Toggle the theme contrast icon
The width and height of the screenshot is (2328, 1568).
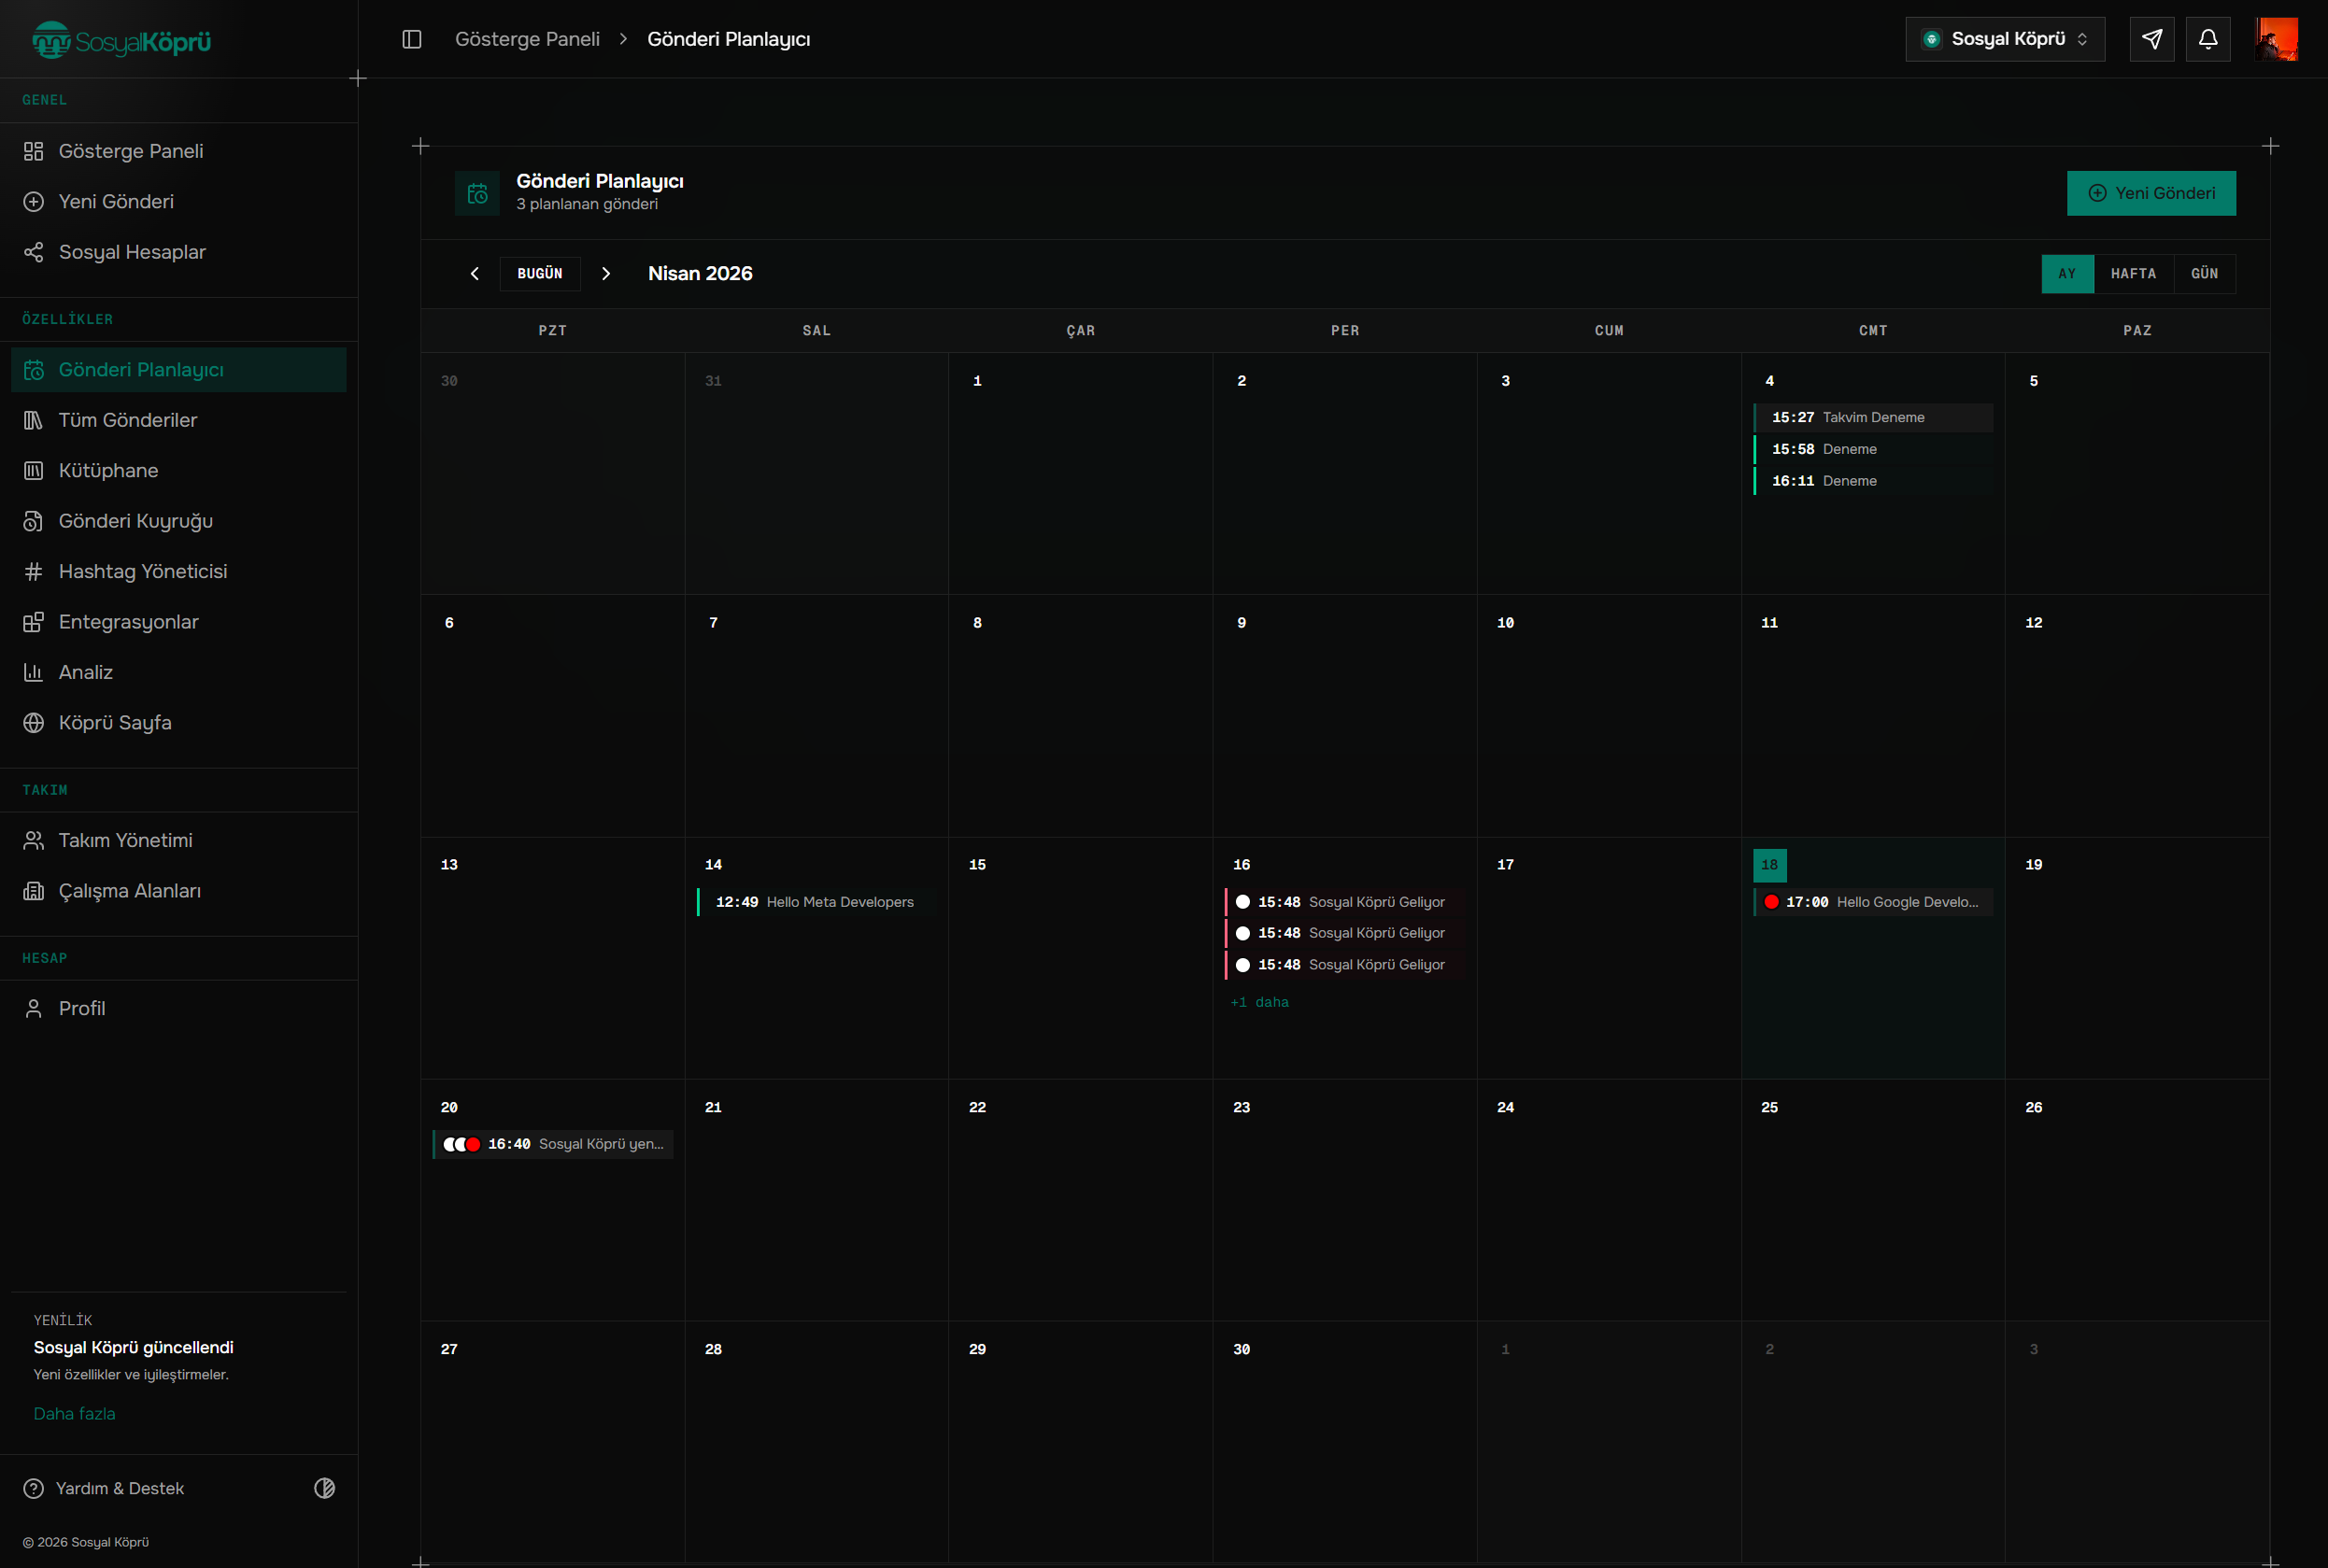[324, 1488]
